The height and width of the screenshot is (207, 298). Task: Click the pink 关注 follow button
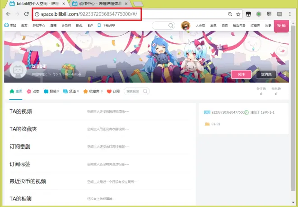[241, 74]
